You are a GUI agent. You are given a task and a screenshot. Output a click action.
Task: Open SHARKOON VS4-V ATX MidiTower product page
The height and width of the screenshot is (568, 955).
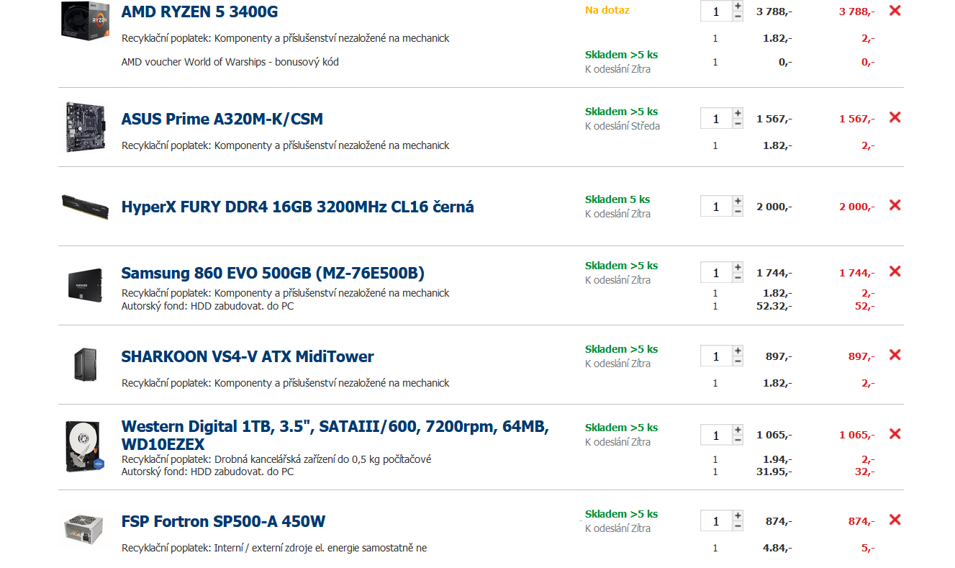click(248, 356)
